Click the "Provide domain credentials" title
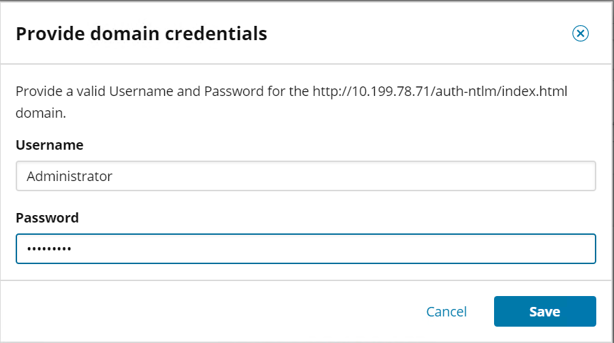 pyautogui.click(x=141, y=33)
